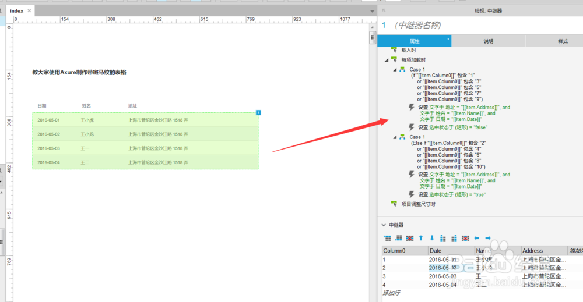583x302 pixels.
Task: Click dataset cell 2016-05-03
Action: [x=451, y=276]
